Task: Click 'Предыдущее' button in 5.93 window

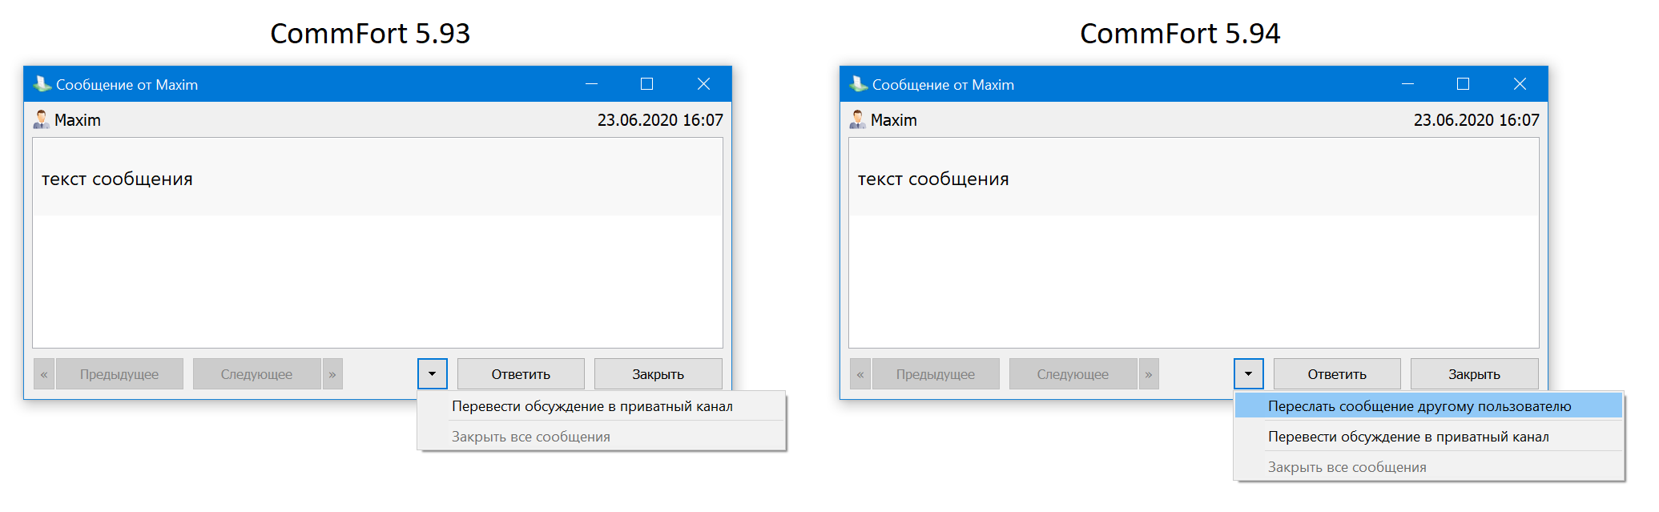Action: pos(119,373)
